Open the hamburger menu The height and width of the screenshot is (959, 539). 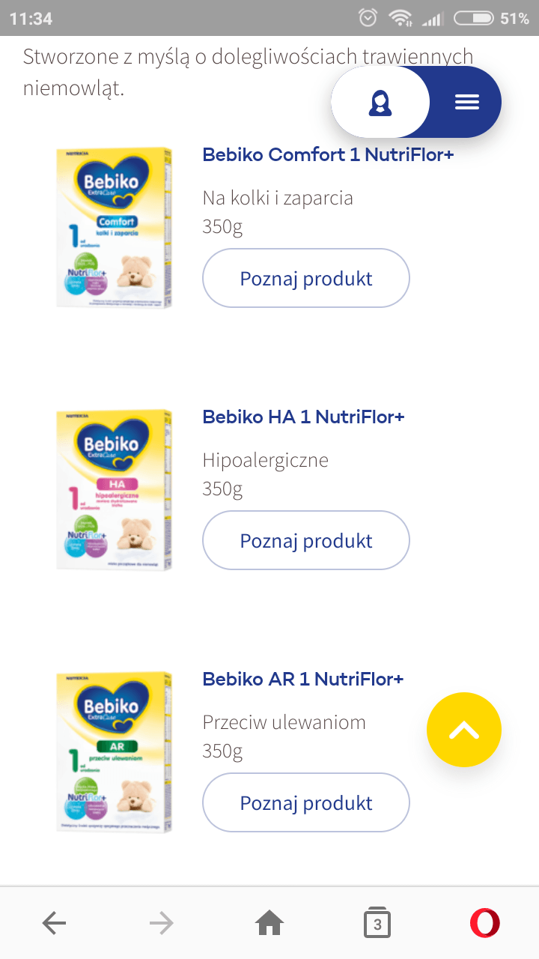tap(466, 102)
